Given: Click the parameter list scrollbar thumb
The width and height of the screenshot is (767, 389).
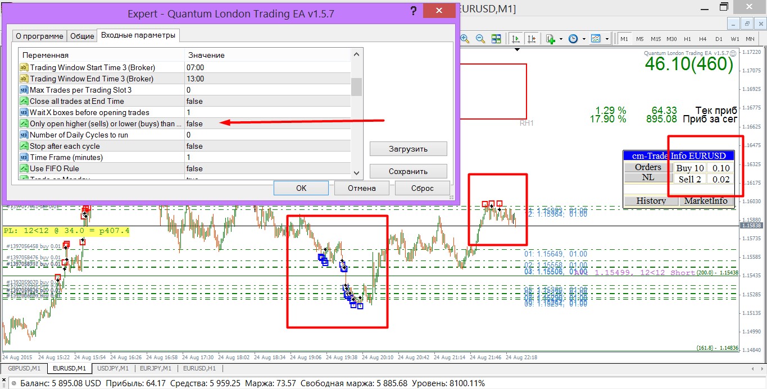Looking at the screenshot, I should (x=356, y=88).
